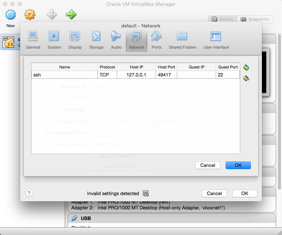The height and width of the screenshot is (235, 282).
Task: Click the 49417 Host Port cell
Action: (x=166, y=75)
